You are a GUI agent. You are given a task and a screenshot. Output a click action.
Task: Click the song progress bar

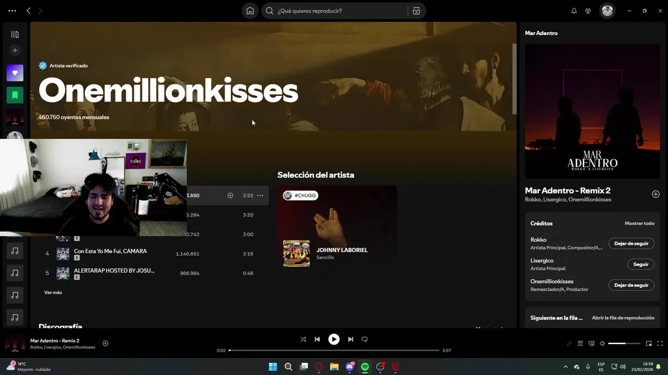click(x=334, y=351)
